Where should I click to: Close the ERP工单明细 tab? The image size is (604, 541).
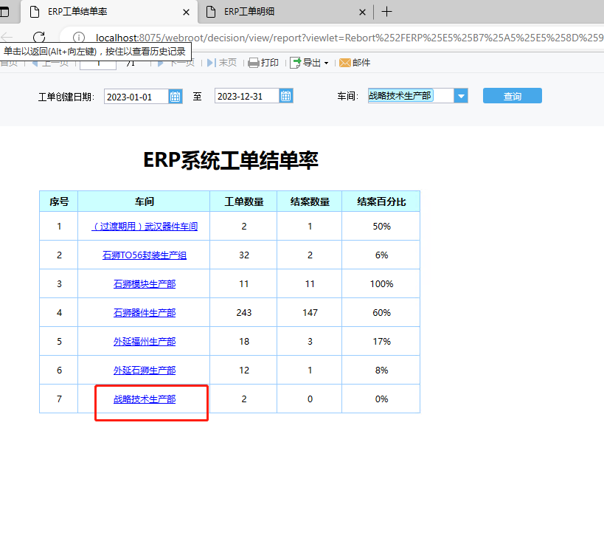(362, 12)
